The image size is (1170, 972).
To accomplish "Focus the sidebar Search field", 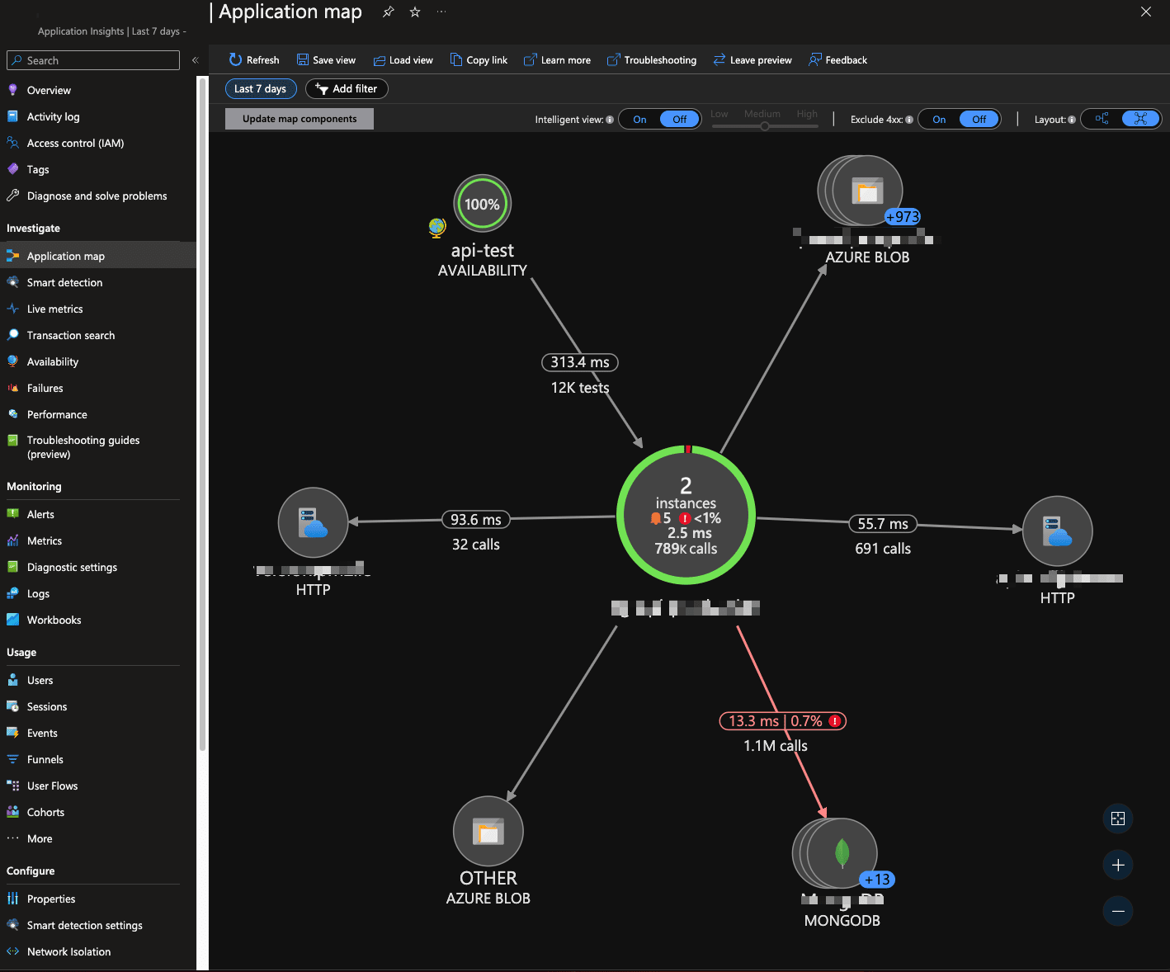I will [x=93, y=60].
